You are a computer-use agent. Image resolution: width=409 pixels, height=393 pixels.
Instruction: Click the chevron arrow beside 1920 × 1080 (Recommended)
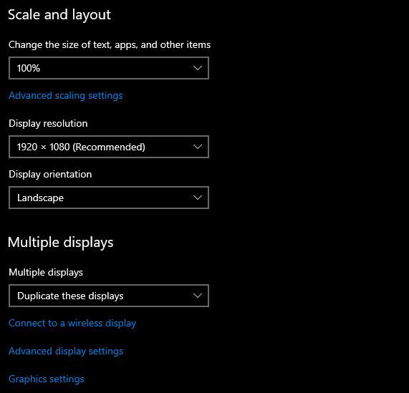[x=198, y=147]
